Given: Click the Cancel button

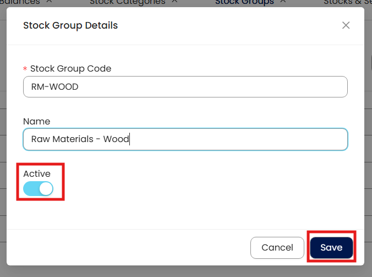Looking at the screenshot, I should click(x=277, y=248).
